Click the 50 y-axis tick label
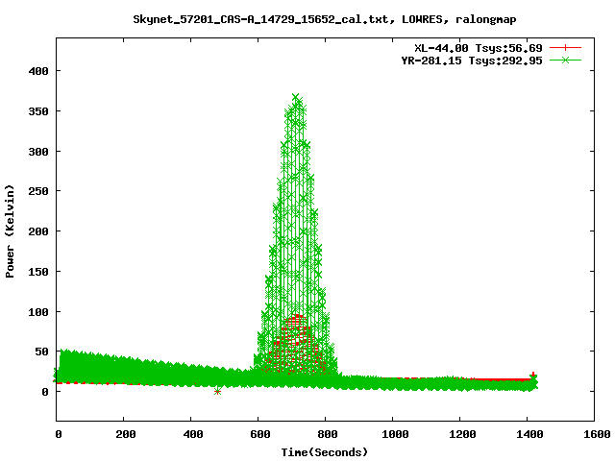Image resolution: width=615 pixels, height=461 pixels. pyautogui.click(x=41, y=352)
